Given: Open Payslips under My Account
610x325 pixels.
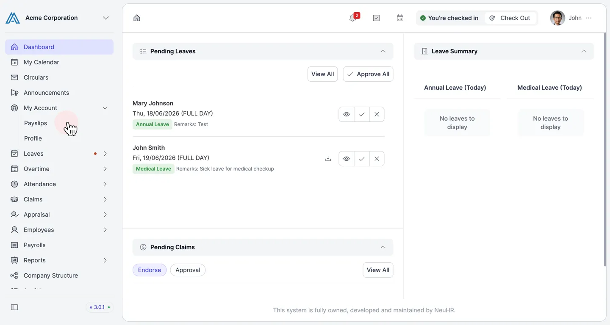Looking at the screenshot, I should pos(36,123).
